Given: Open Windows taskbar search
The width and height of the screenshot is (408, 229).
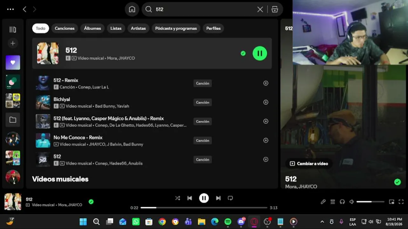Looking at the screenshot, I should (97, 222).
